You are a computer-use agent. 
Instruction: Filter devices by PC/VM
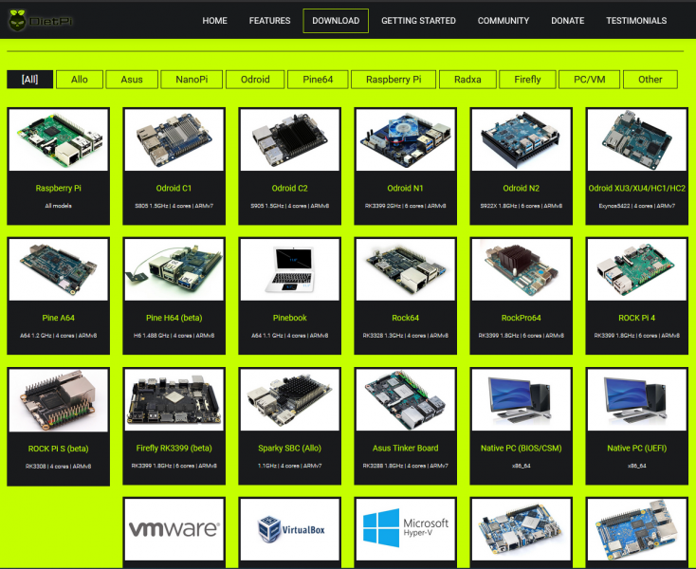click(589, 80)
